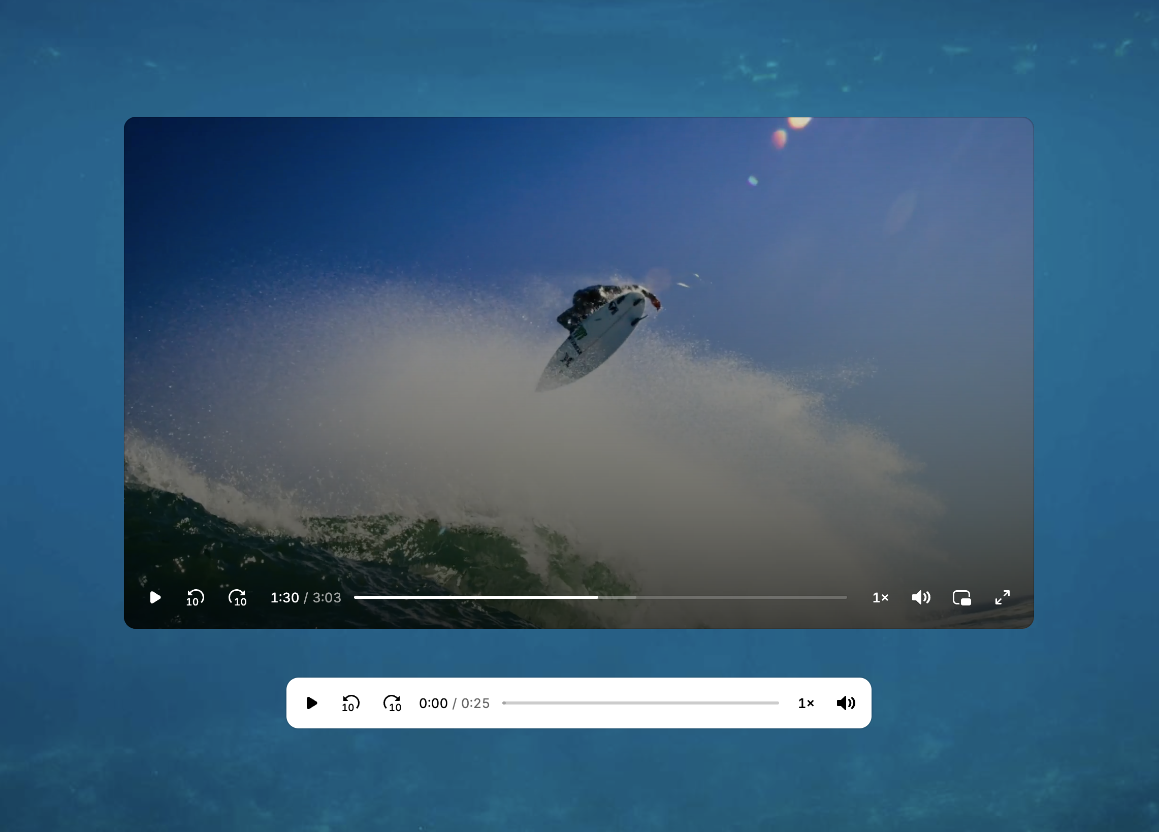This screenshot has height=832, width=1159.
Task: Skip the audio clip forward 10 seconds
Action: pyautogui.click(x=392, y=702)
